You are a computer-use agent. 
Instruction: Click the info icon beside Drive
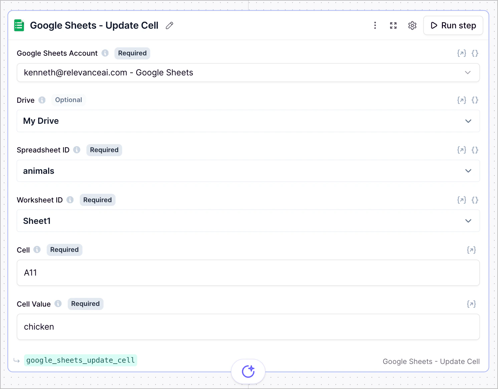coord(42,100)
